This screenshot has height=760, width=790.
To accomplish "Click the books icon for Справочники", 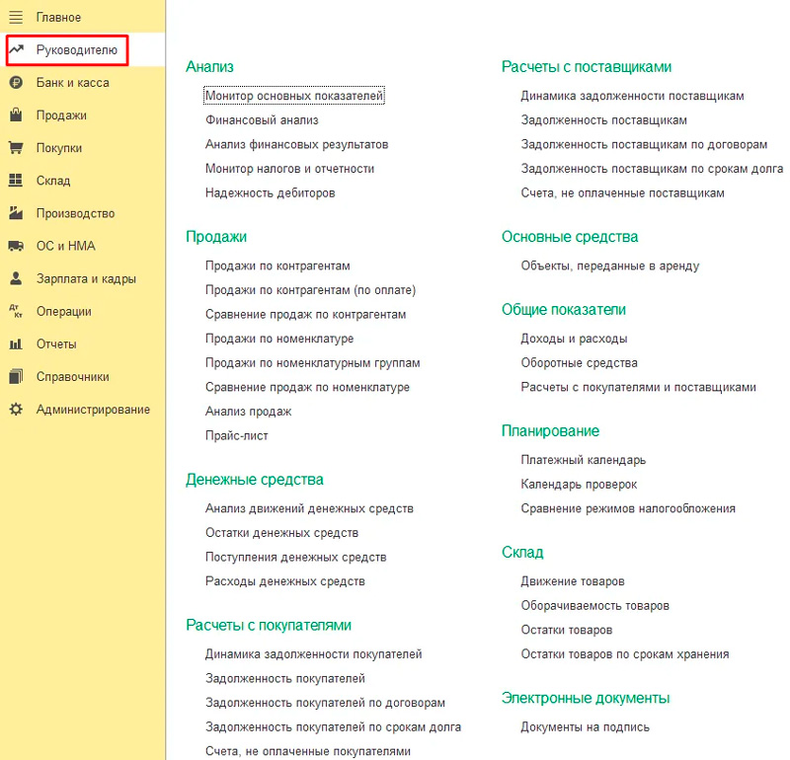I will coord(16,377).
